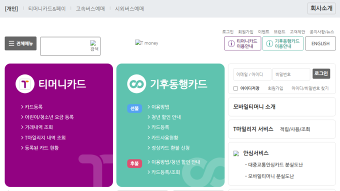Select the 후불 badge under 기후동행카드
Image resolution: width=340 pixels, height=191 pixels.
tap(134, 163)
